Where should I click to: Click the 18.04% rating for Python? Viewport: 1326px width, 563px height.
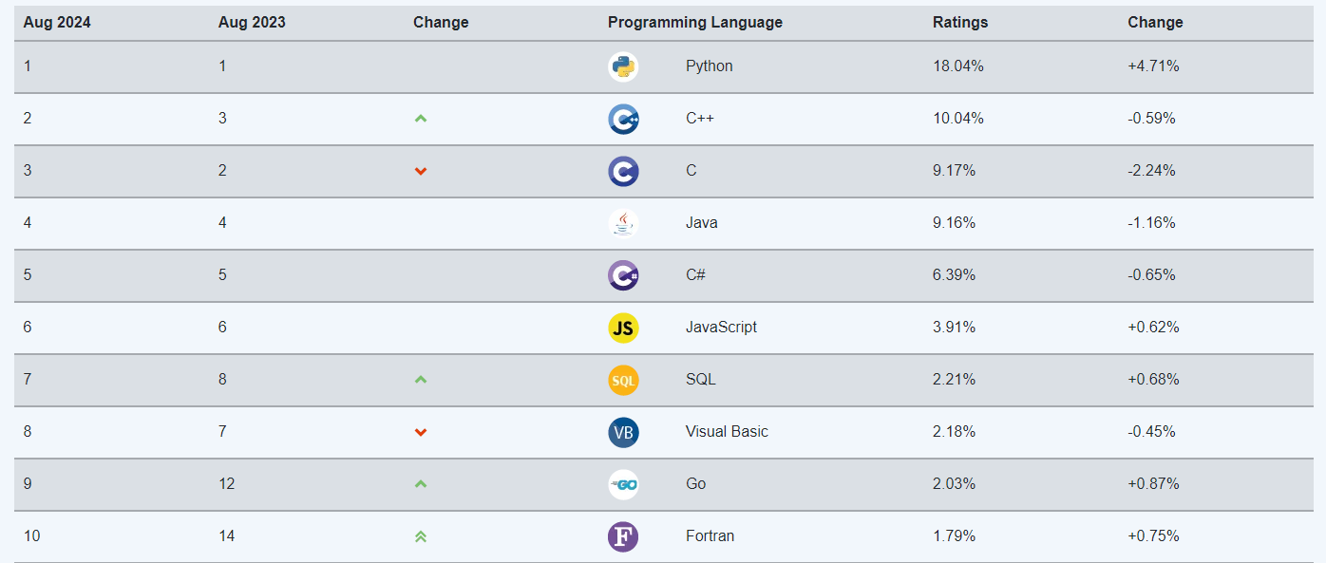pos(958,66)
